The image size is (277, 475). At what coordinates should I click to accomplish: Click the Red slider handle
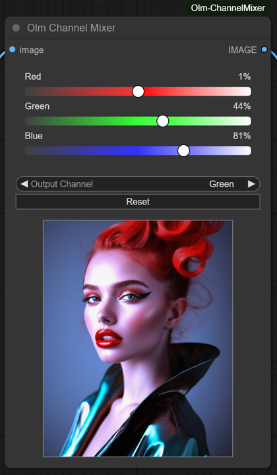[138, 92]
